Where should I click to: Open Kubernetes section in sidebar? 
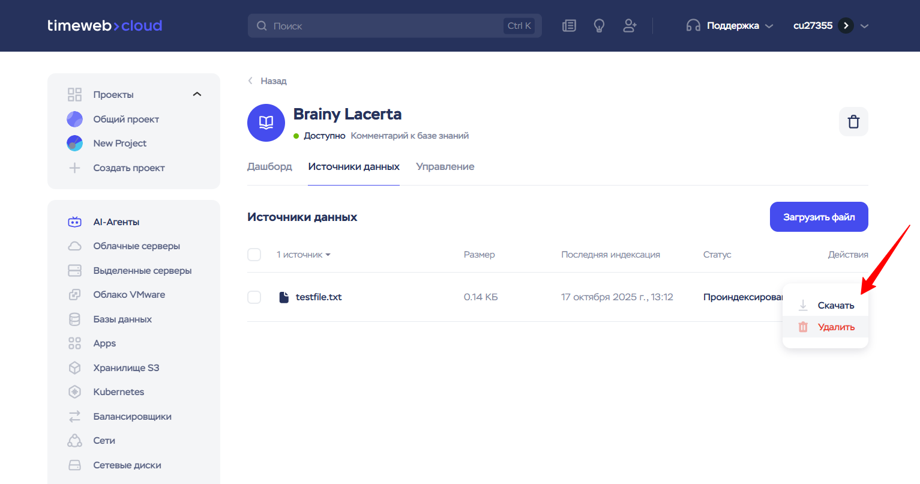coord(118,392)
